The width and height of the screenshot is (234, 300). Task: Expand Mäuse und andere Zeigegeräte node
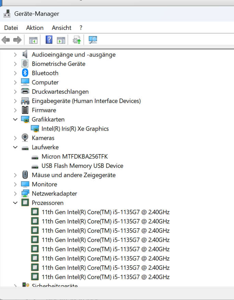point(15,175)
